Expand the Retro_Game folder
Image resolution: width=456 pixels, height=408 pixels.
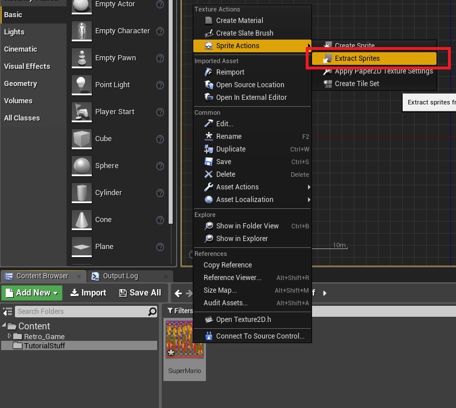(9, 336)
